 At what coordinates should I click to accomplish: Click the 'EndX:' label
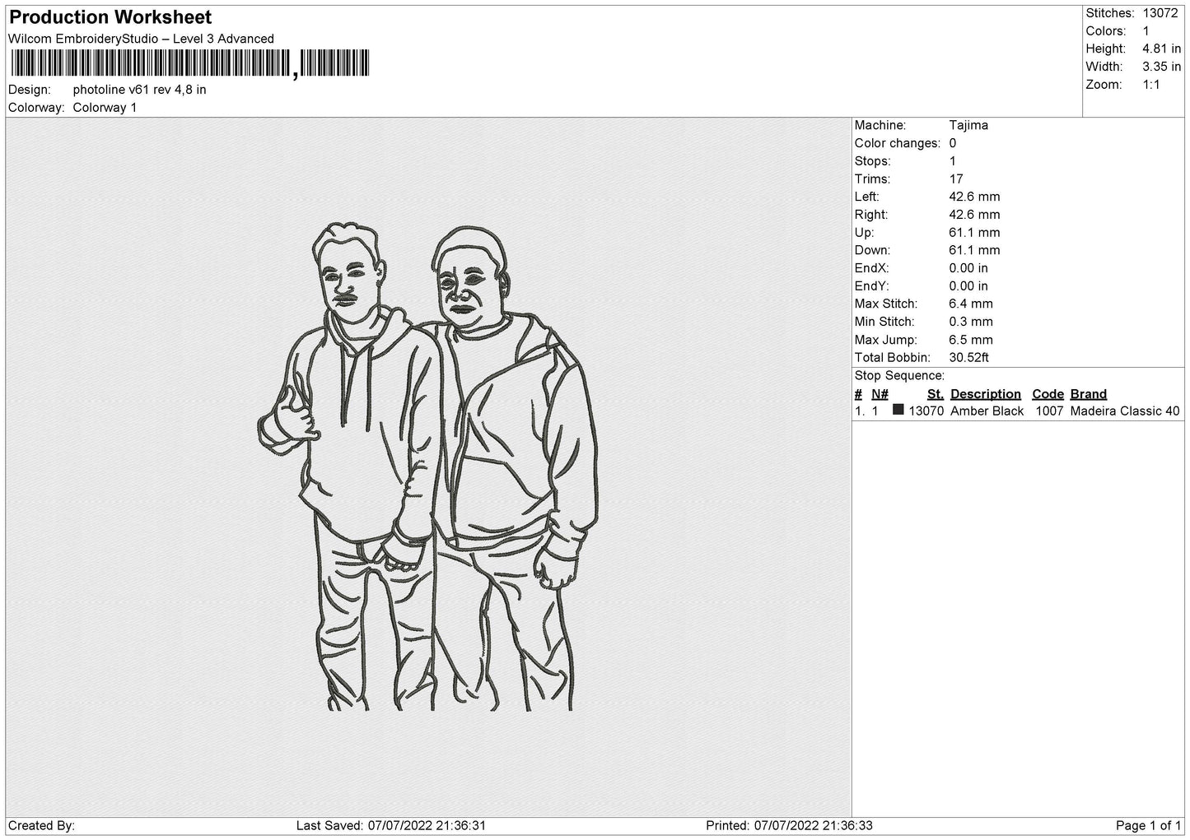(872, 268)
